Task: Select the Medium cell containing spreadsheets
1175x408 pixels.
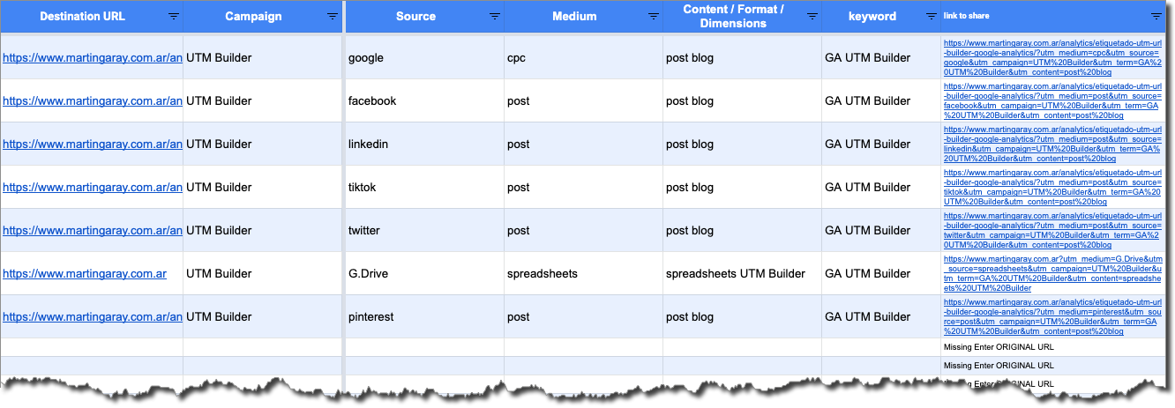Action: [x=583, y=274]
